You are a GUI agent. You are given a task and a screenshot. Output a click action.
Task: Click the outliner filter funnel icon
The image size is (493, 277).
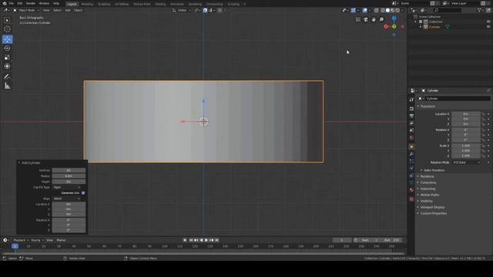[479, 10]
